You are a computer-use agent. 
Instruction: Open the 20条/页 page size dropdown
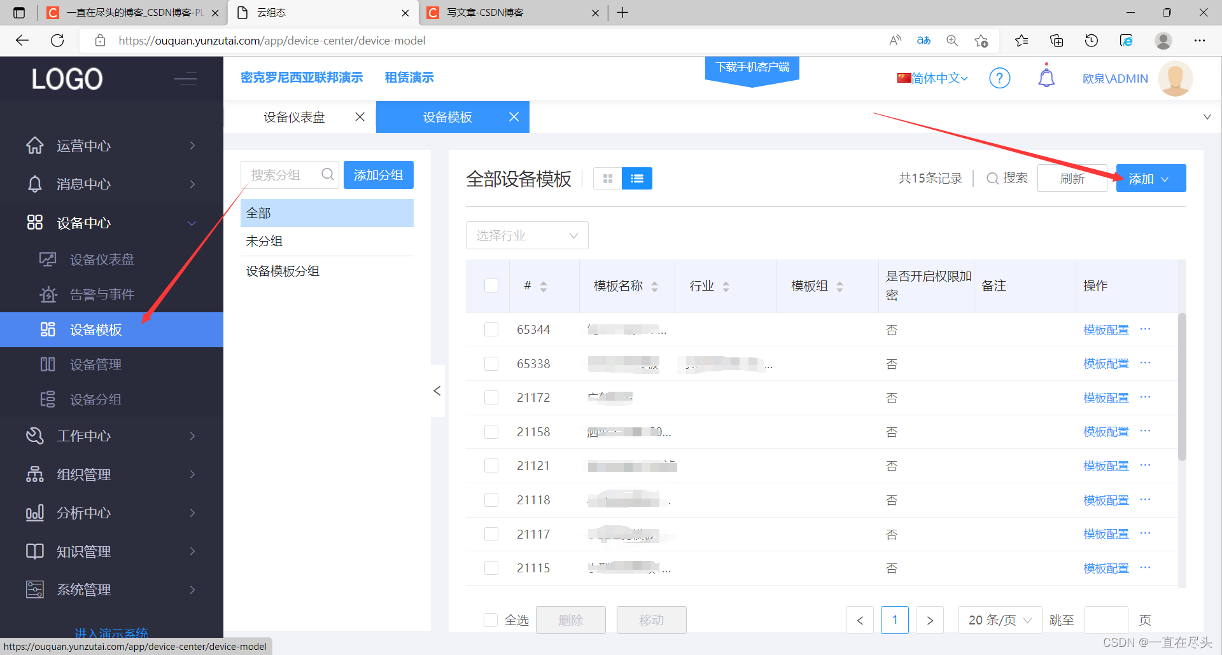(999, 620)
